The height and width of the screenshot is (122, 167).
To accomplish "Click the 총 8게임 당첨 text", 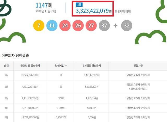I will tap(123, 12).
